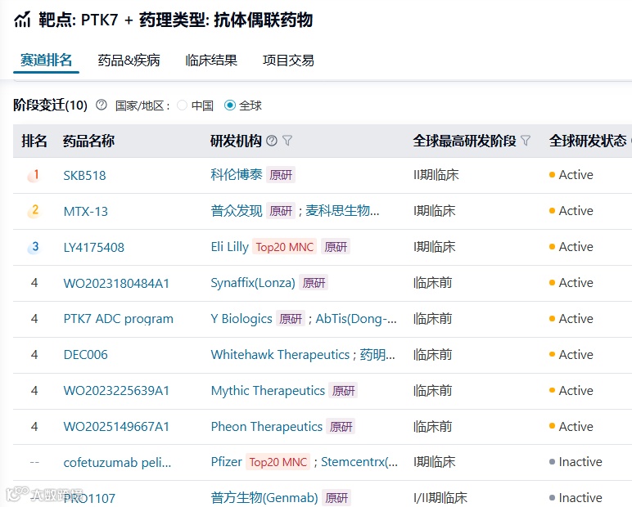Click Top20 MNC tag beside Eli Lilly
632x507 pixels.
pyautogui.click(x=285, y=247)
